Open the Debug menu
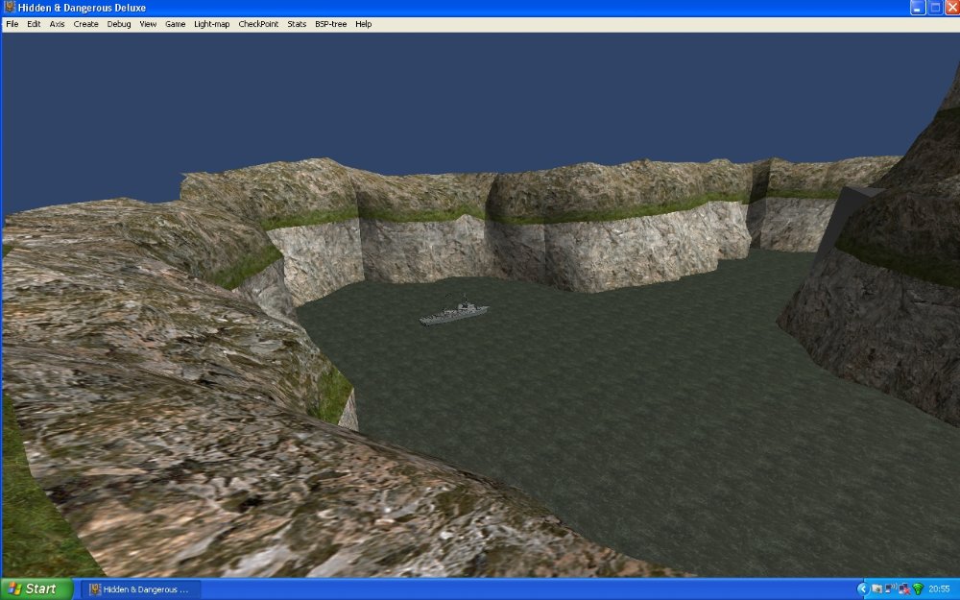 [119, 24]
